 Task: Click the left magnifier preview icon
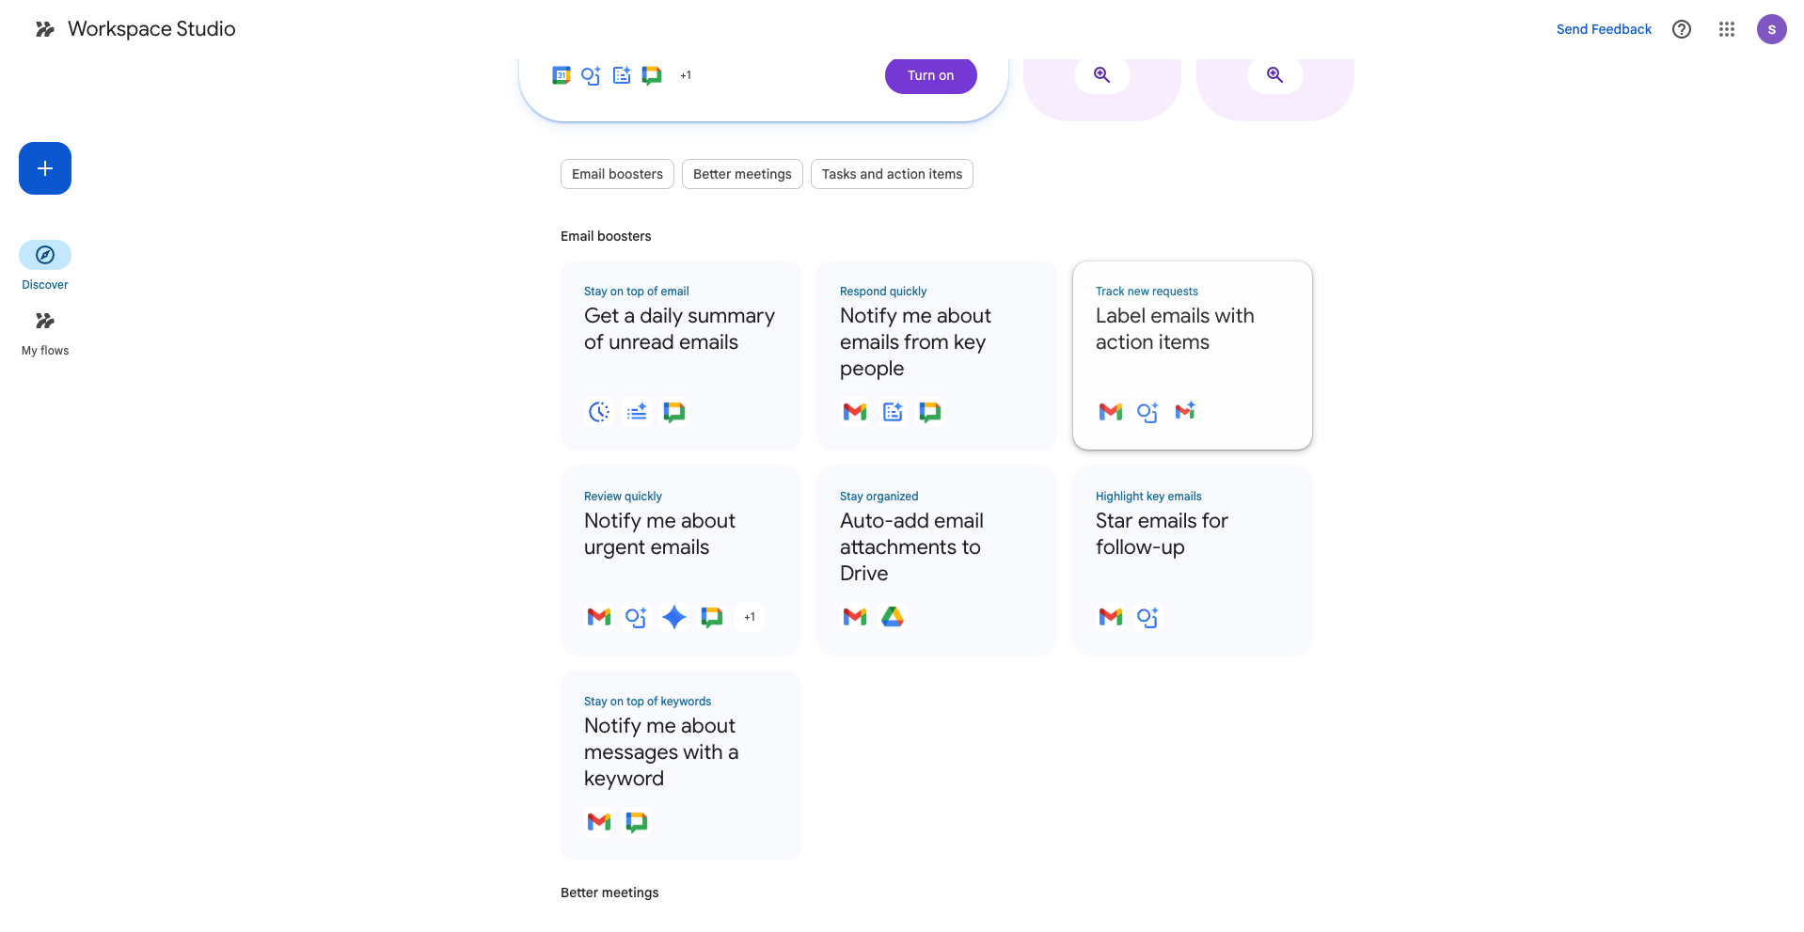1101,75
